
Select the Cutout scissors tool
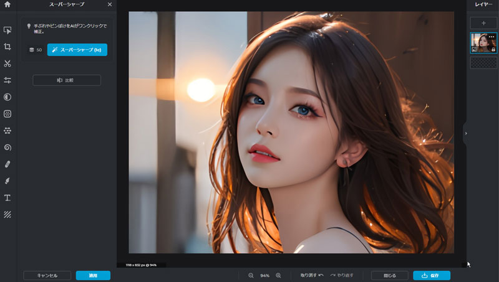7,63
